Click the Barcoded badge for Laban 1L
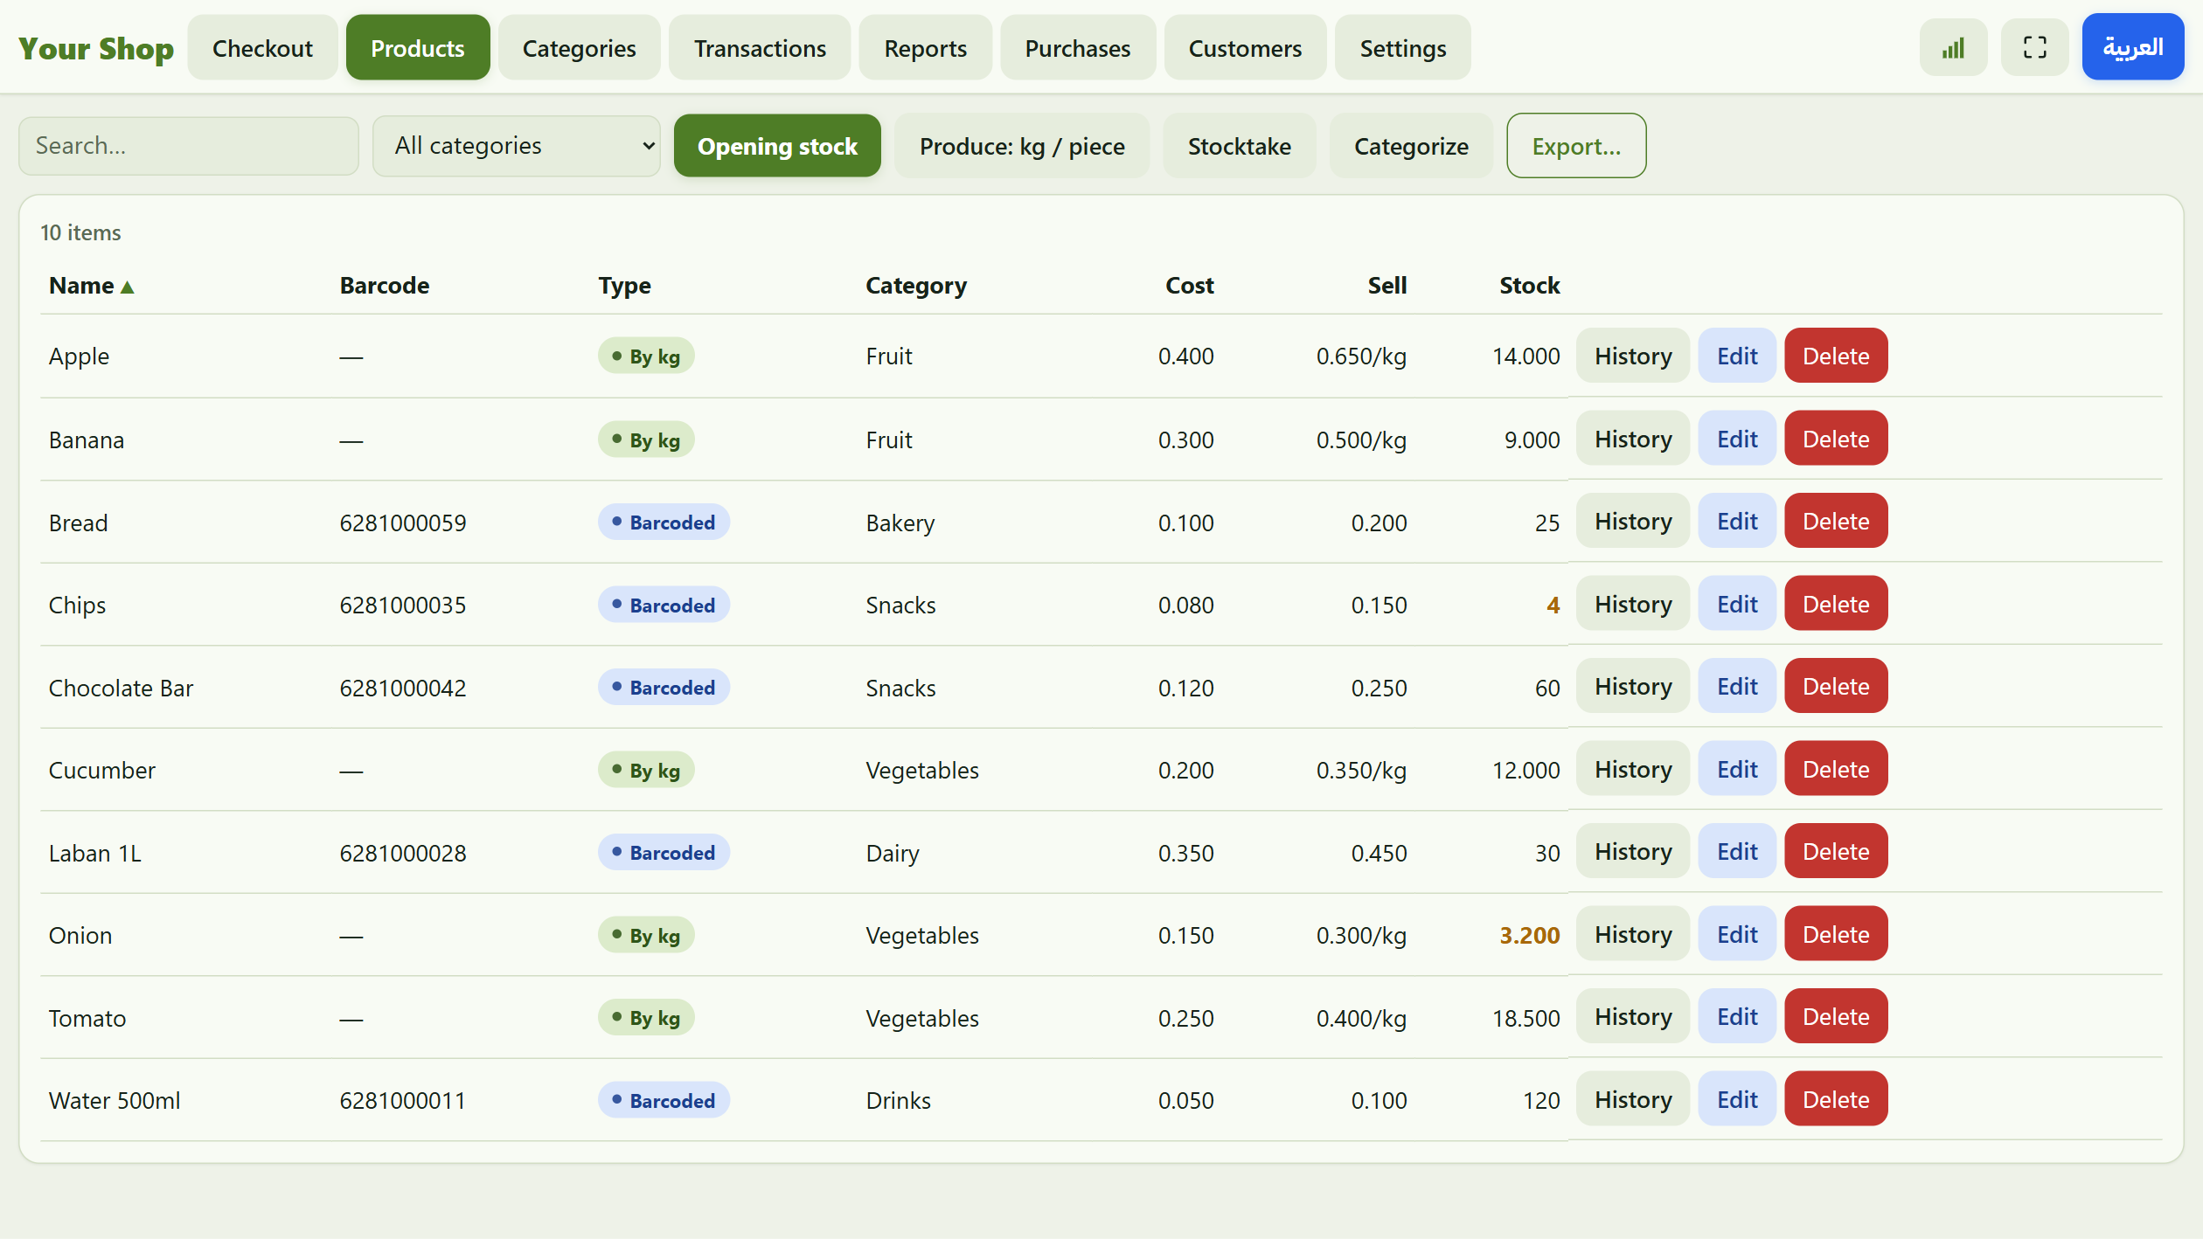2203x1239 pixels. pos(664,853)
